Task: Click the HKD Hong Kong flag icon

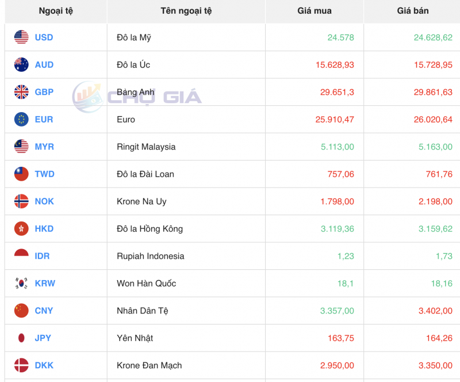Action: 21,228
